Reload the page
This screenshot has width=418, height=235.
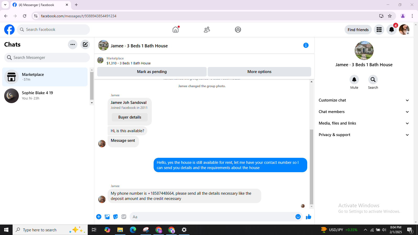tap(25, 16)
